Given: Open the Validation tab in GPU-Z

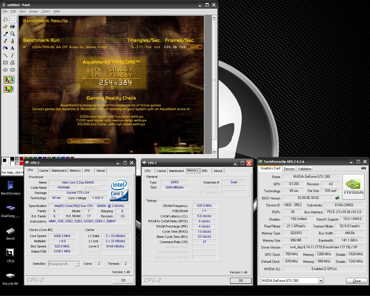Looking at the screenshot, I should [x=305, y=169].
